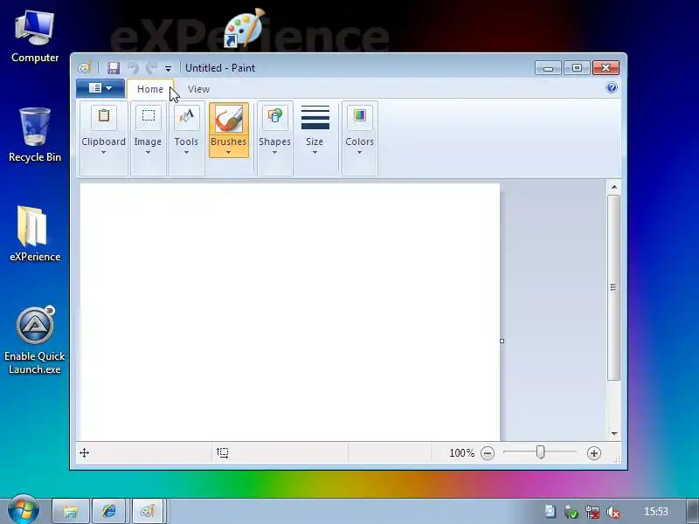
Task: Click the 15:53 taskbar clock
Action: point(656,512)
